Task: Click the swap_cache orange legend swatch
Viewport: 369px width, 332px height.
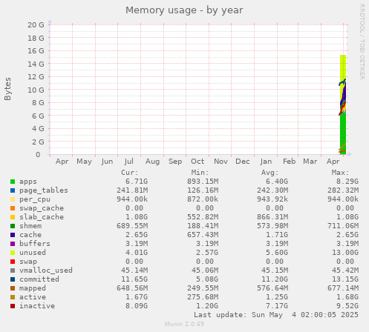Action: (13, 208)
